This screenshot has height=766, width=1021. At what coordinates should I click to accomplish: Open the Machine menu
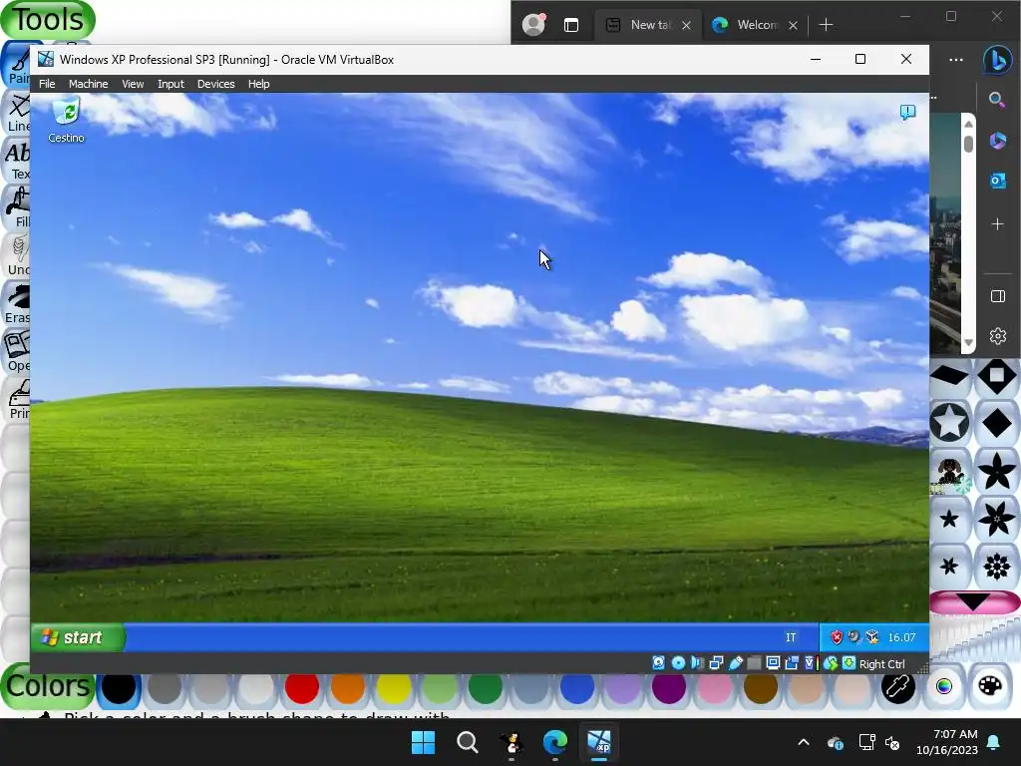(x=88, y=84)
